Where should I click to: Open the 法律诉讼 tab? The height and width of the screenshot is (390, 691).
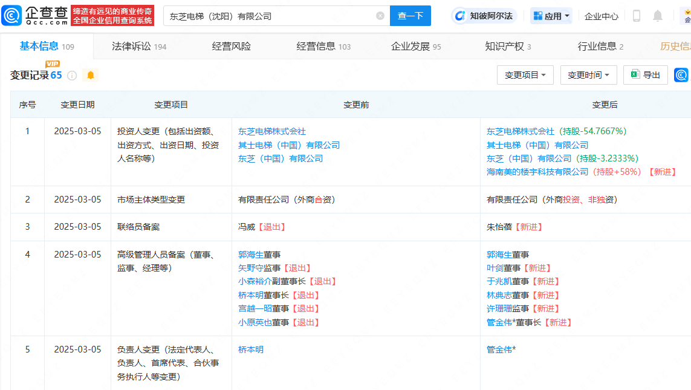pyautogui.click(x=139, y=47)
